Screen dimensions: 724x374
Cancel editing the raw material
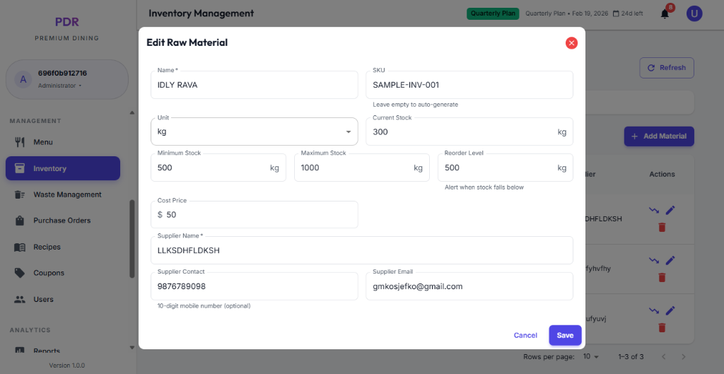tap(525, 335)
